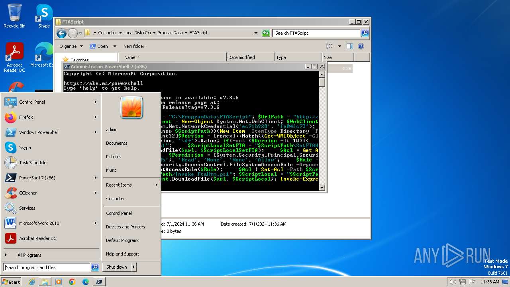Expand Firefox jump list arrow

pos(96,117)
